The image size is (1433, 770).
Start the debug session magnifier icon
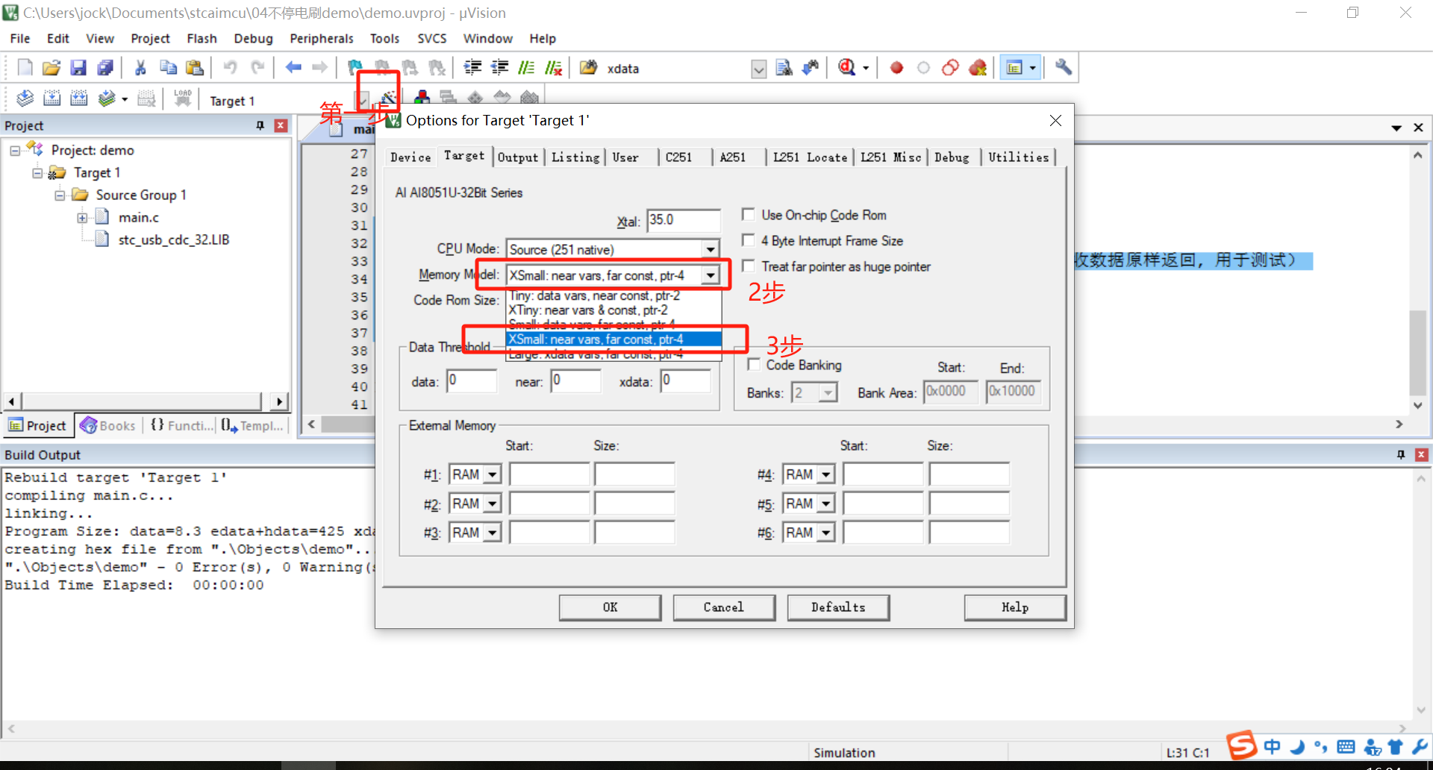click(846, 68)
